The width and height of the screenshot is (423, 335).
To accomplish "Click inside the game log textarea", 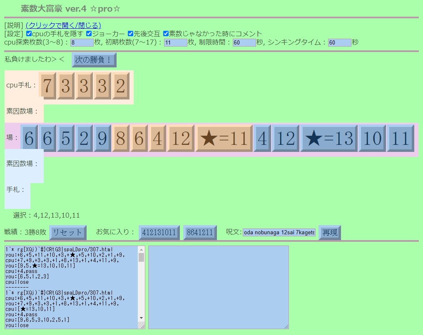I will tap(72, 287).
